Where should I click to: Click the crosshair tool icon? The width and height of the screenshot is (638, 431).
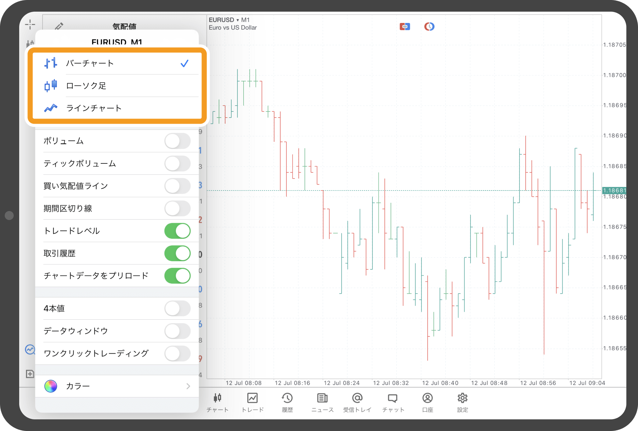[x=30, y=24]
